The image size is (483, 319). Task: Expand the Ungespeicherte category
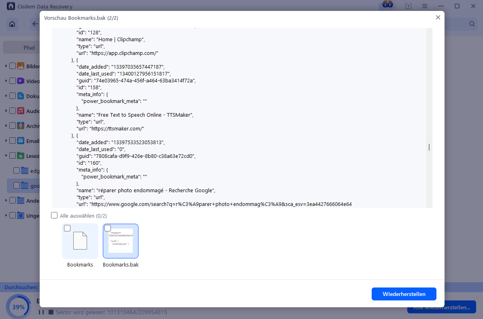coord(6,216)
